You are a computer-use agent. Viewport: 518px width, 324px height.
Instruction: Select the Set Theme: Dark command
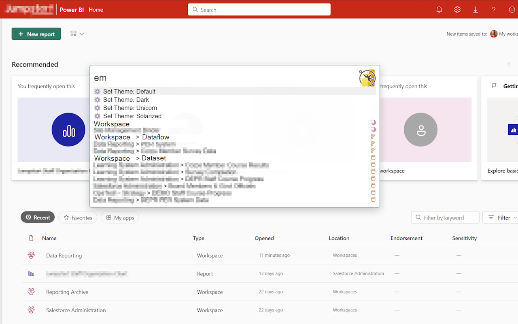(x=126, y=99)
